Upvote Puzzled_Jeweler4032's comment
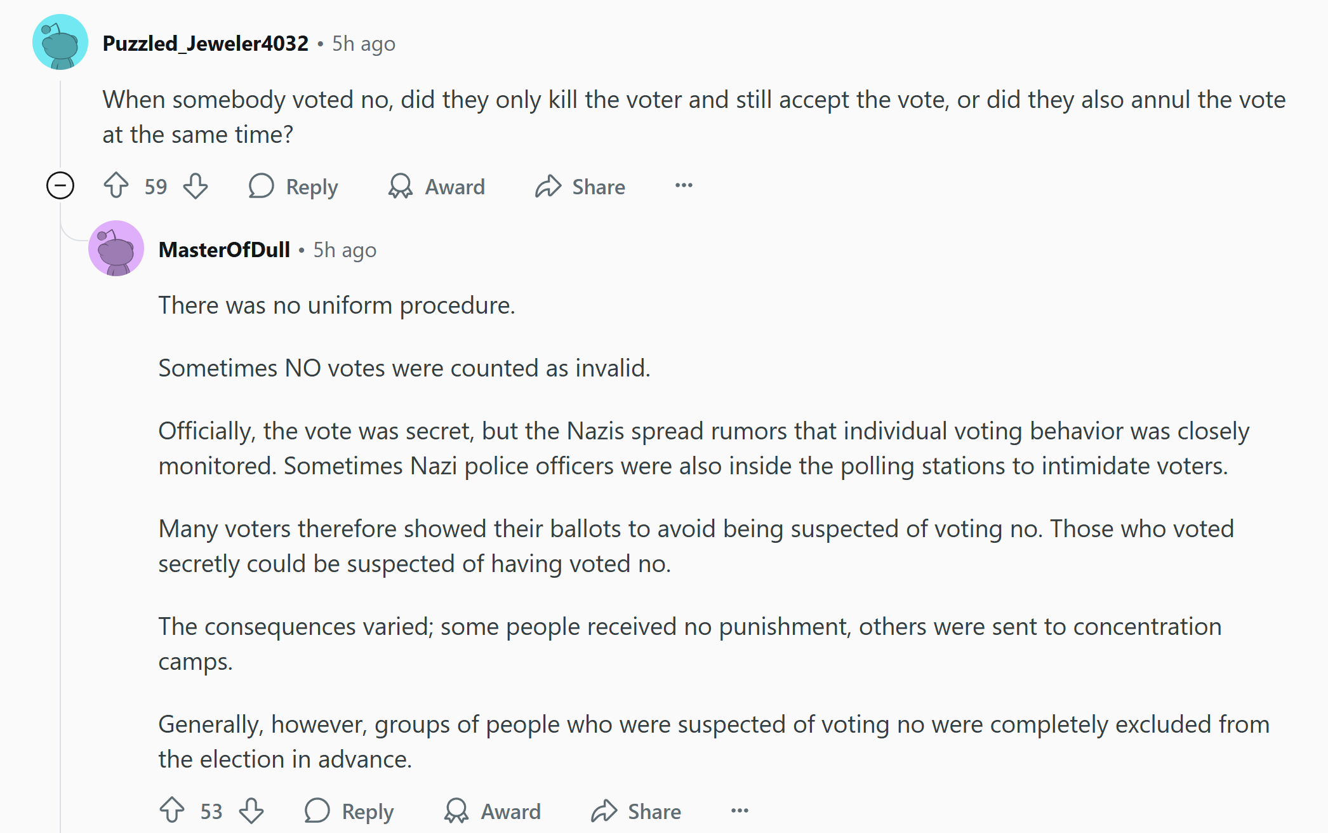 pyautogui.click(x=116, y=186)
